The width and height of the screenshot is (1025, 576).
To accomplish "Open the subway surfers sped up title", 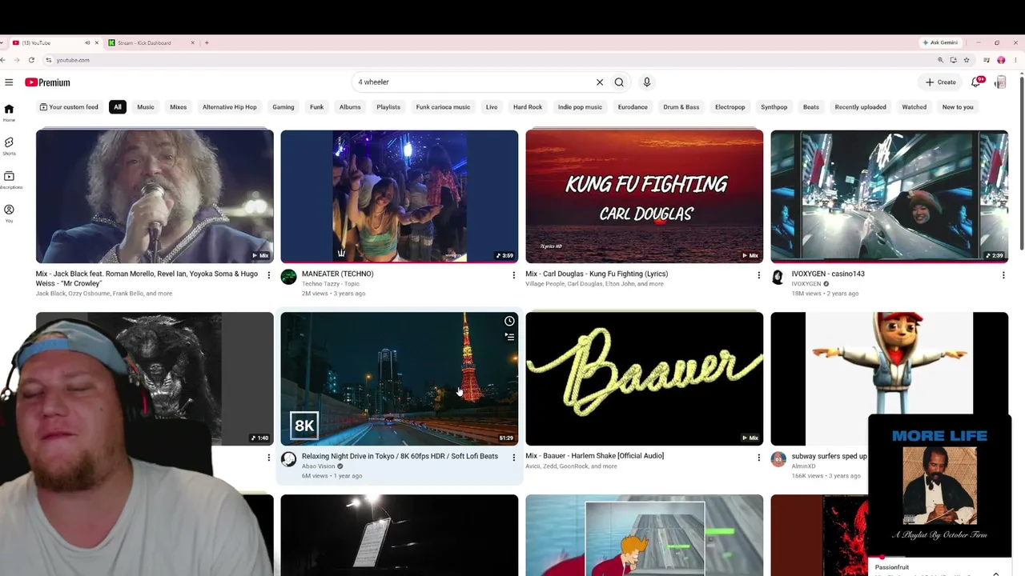I will (x=829, y=456).
